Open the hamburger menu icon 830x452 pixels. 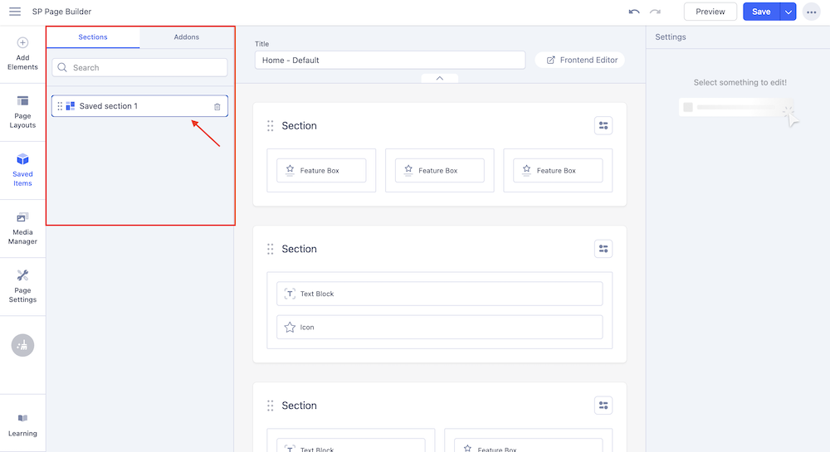(15, 12)
